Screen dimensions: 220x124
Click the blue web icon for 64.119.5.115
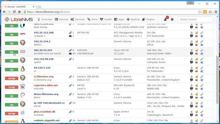click(202, 71)
